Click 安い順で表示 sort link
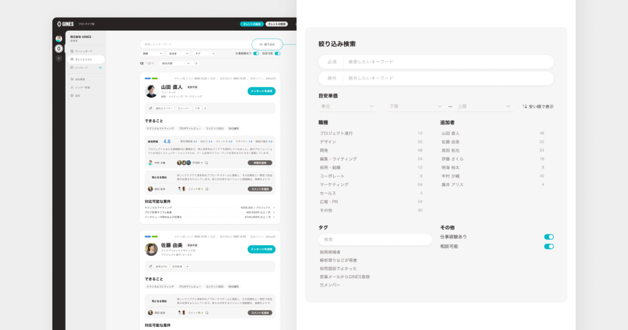The image size is (628, 330). pyautogui.click(x=537, y=107)
